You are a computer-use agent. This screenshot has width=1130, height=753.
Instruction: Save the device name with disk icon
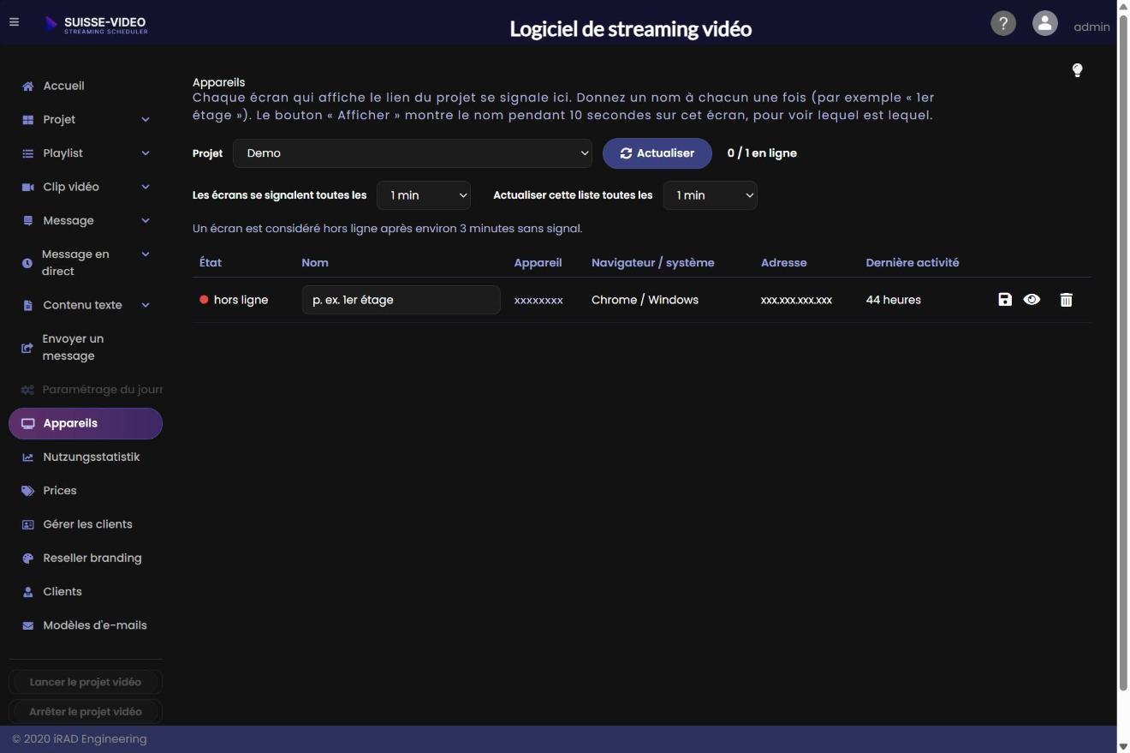pos(1005,300)
